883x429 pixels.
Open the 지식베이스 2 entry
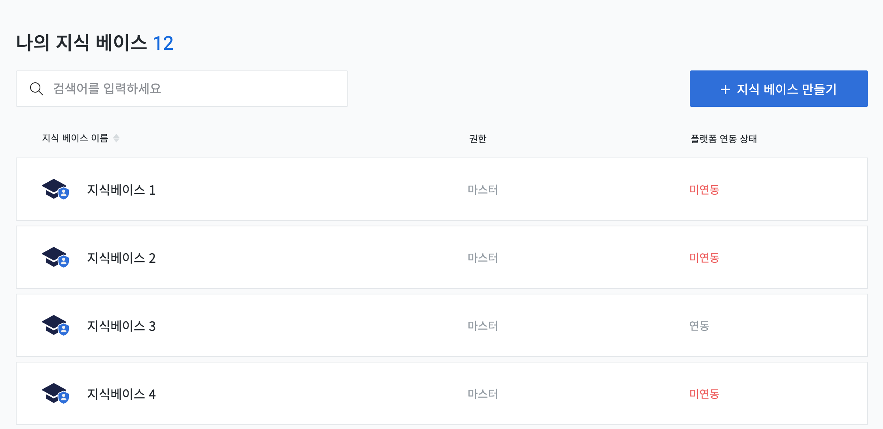point(442,257)
